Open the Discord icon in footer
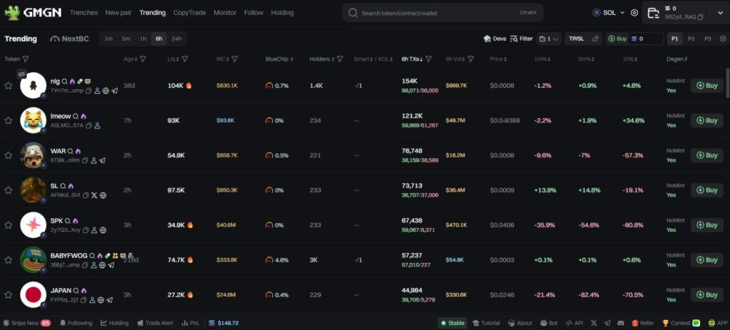The width and height of the screenshot is (730, 330). 620,323
